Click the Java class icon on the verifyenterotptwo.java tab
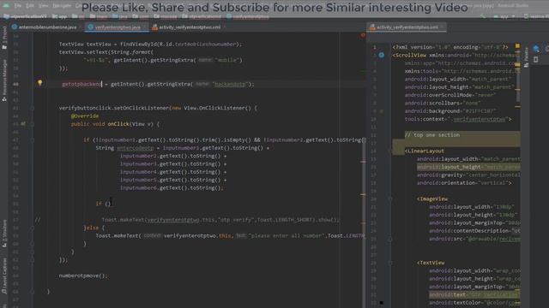Screen dimensions: 549x308 [x=91, y=27]
